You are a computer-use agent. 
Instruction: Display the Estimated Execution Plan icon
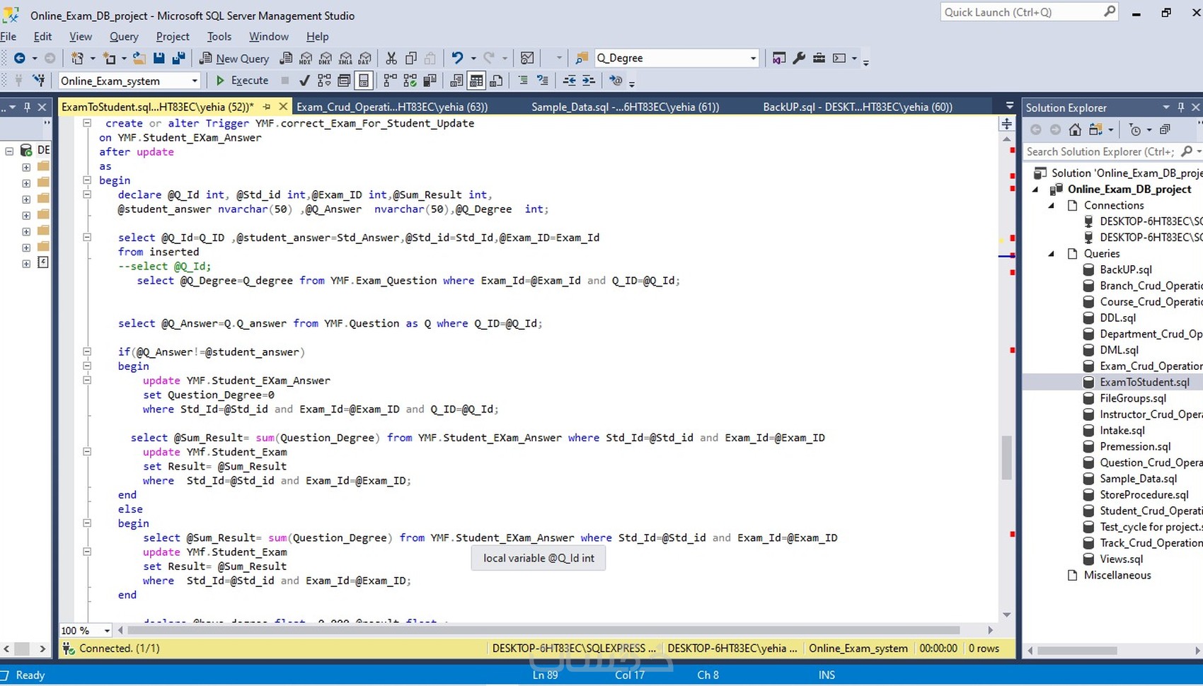[x=324, y=81]
